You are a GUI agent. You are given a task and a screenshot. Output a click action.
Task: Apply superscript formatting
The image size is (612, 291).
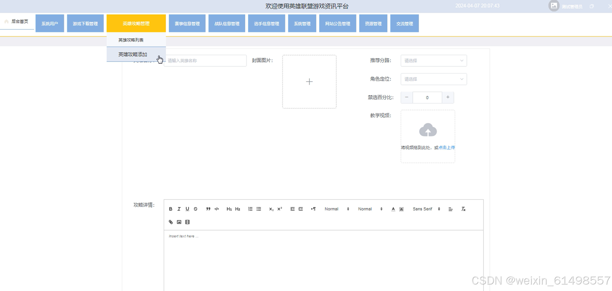pos(280,209)
